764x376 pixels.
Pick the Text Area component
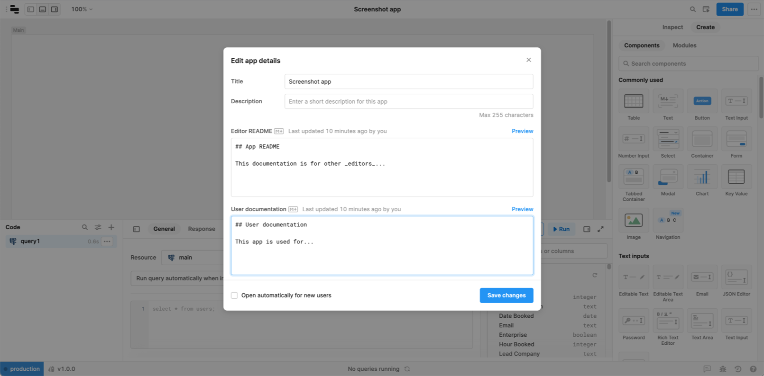click(702, 324)
